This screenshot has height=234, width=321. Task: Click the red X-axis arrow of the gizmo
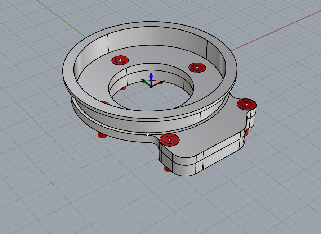click(x=161, y=82)
